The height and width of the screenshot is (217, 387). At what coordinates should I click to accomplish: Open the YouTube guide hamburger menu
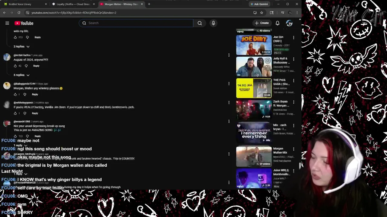[7, 23]
